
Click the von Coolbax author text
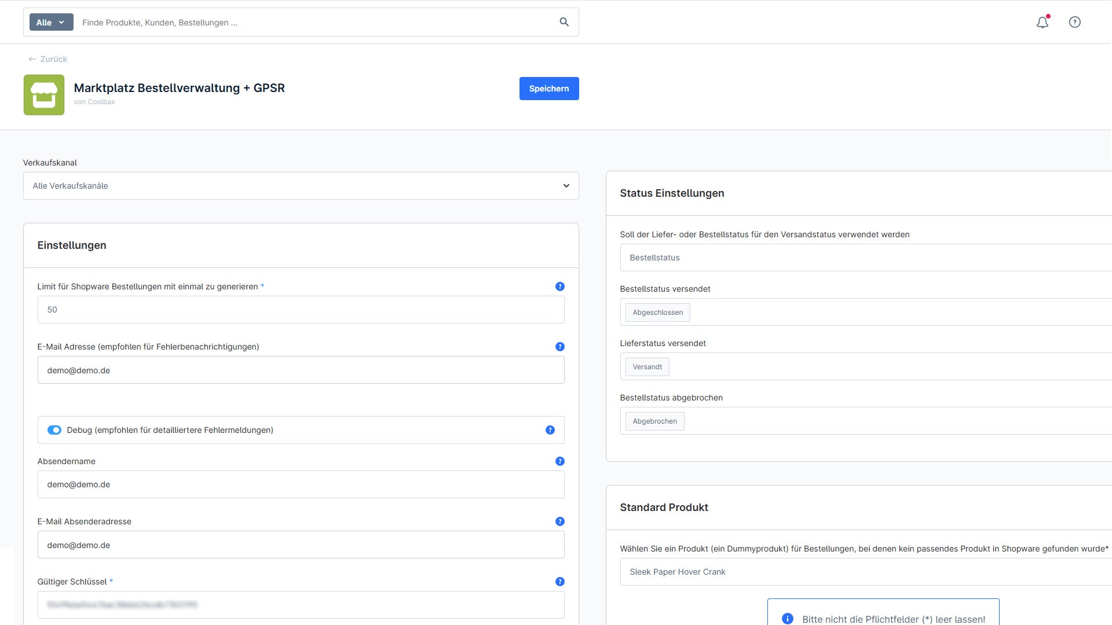[x=94, y=102]
